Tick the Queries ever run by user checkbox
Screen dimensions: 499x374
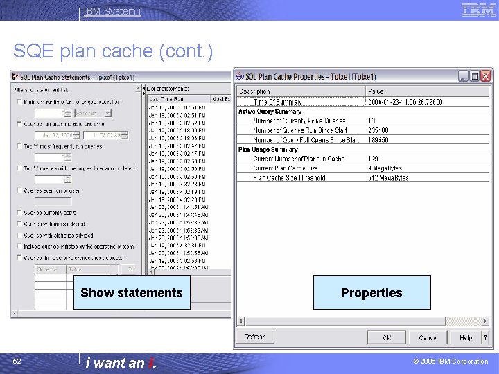pos(19,190)
